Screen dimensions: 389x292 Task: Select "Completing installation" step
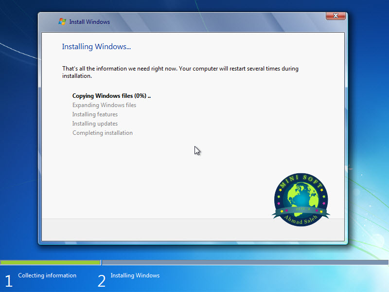coord(103,133)
